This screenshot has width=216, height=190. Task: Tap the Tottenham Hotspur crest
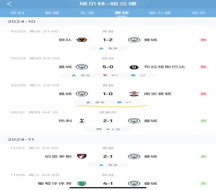(82, 121)
